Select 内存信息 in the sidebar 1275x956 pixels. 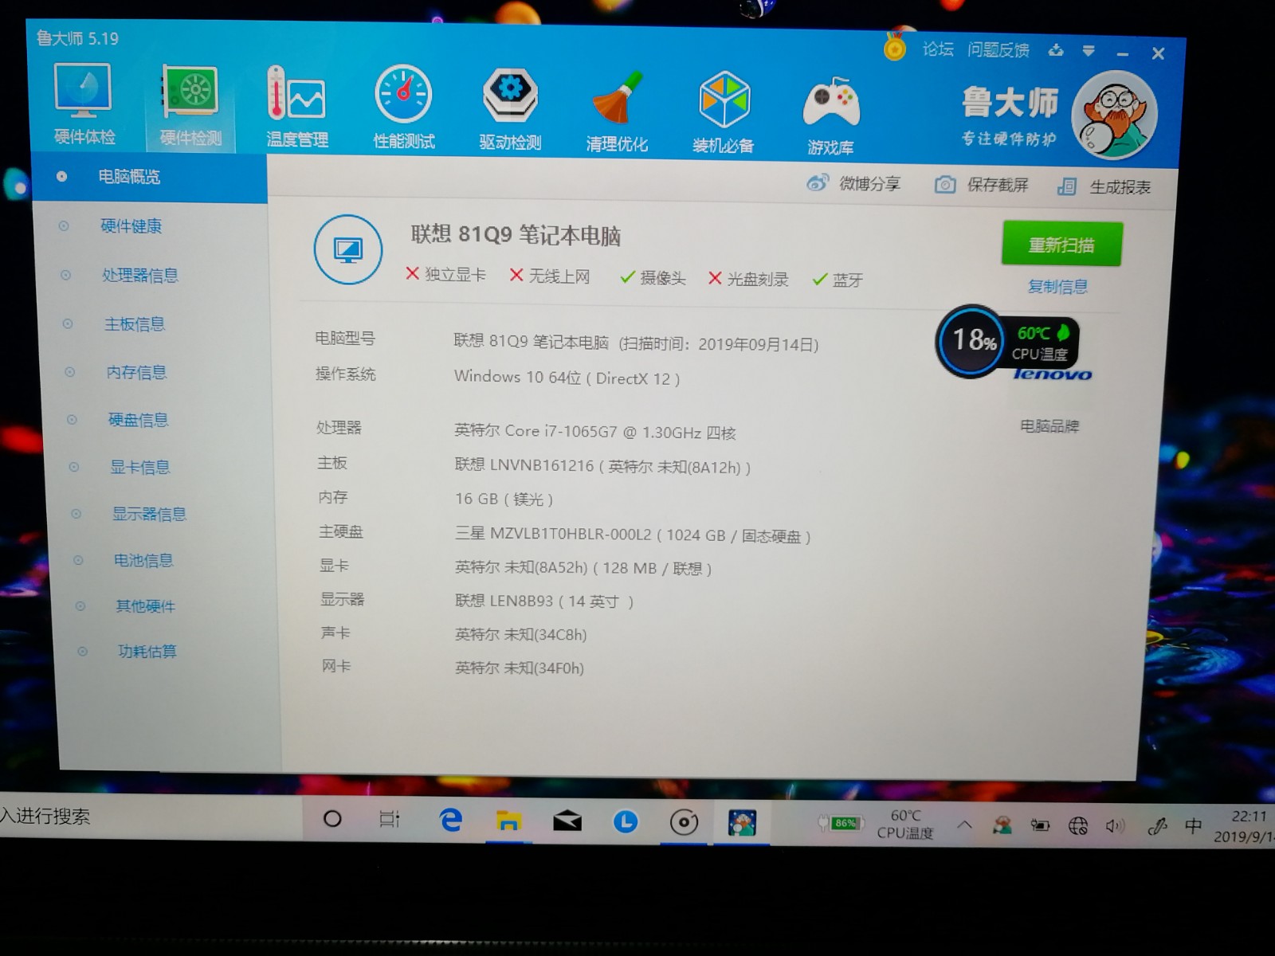pyautogui.click(x=136, y=372)
